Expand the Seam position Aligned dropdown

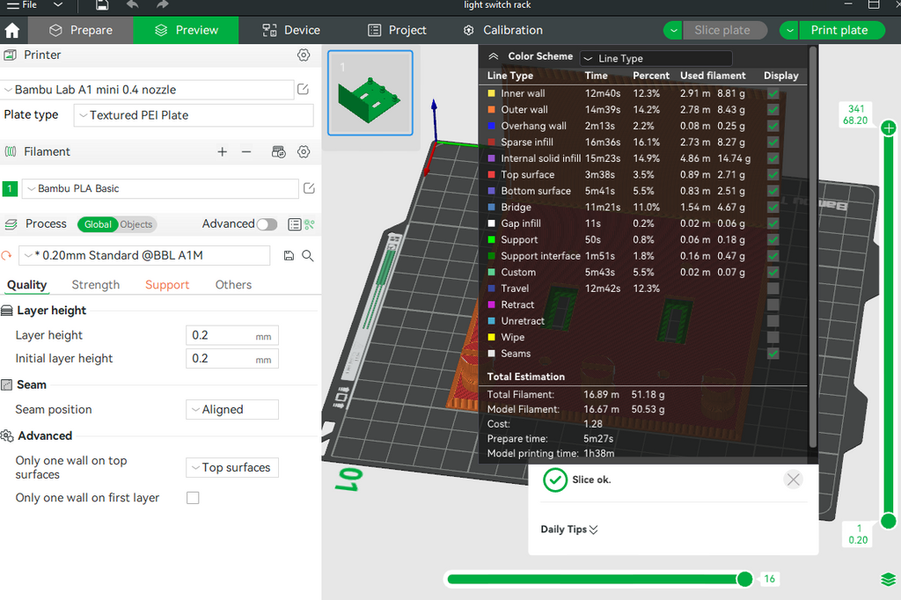click(232, 410)
